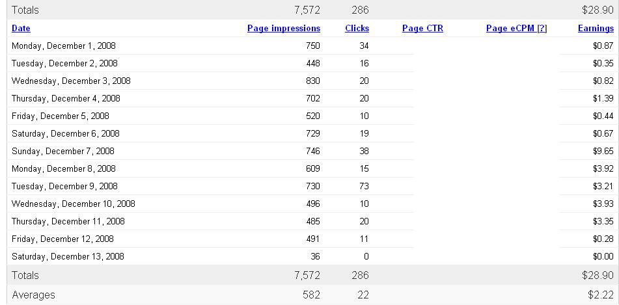Image resolution: width=619 pixels, height=305 pixels.
Task: Open the [?] help link beside eCPM
Action: (542, 29)
